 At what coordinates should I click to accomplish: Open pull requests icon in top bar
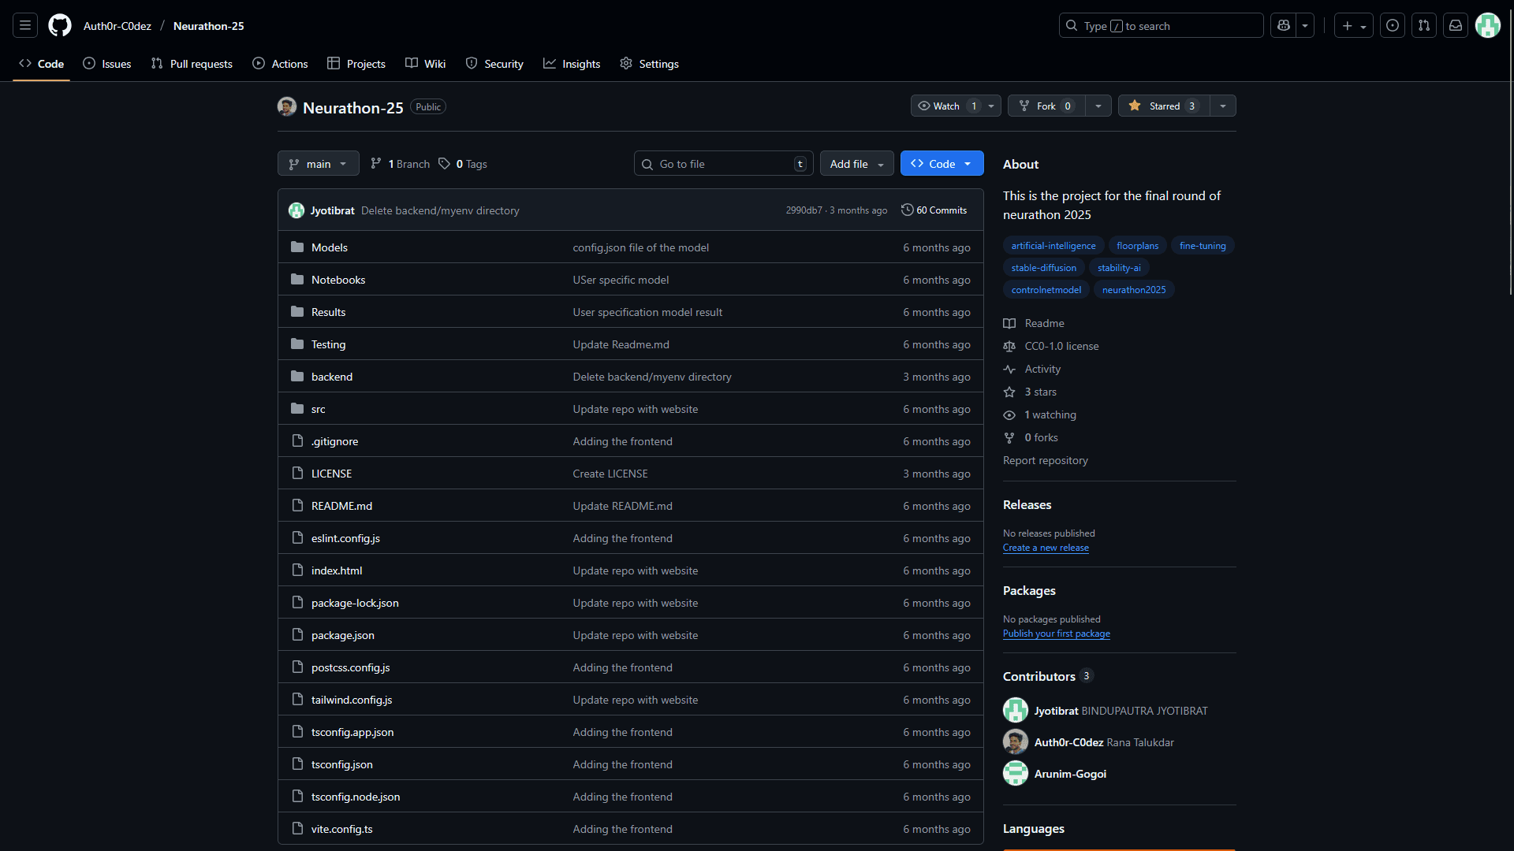pos(1424,26)
